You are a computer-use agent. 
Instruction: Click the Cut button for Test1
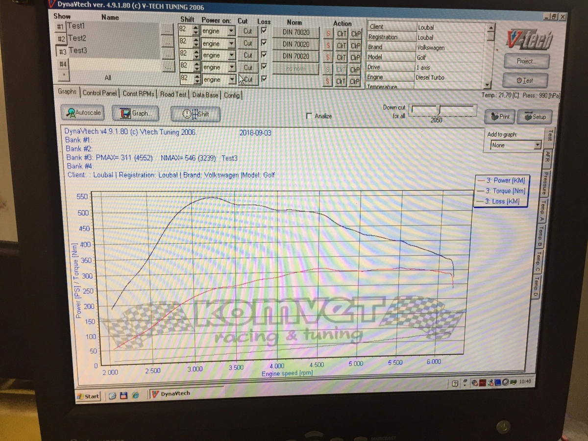click(248, 31)
